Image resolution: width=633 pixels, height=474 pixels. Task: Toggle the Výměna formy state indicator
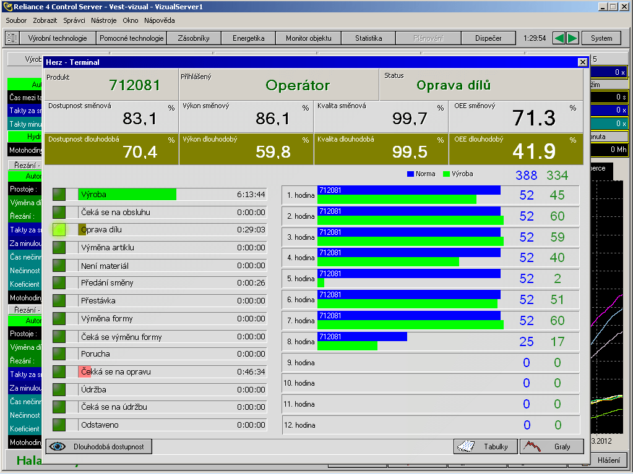(x=59, y=319)
